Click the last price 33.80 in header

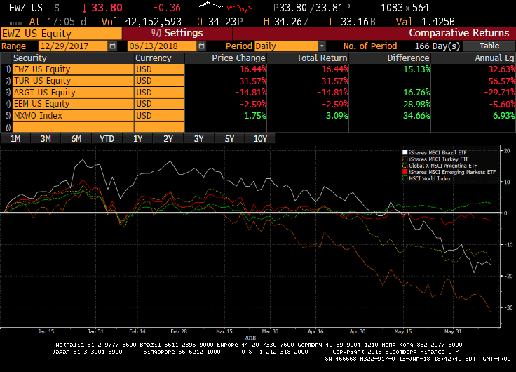click(107, 7)
